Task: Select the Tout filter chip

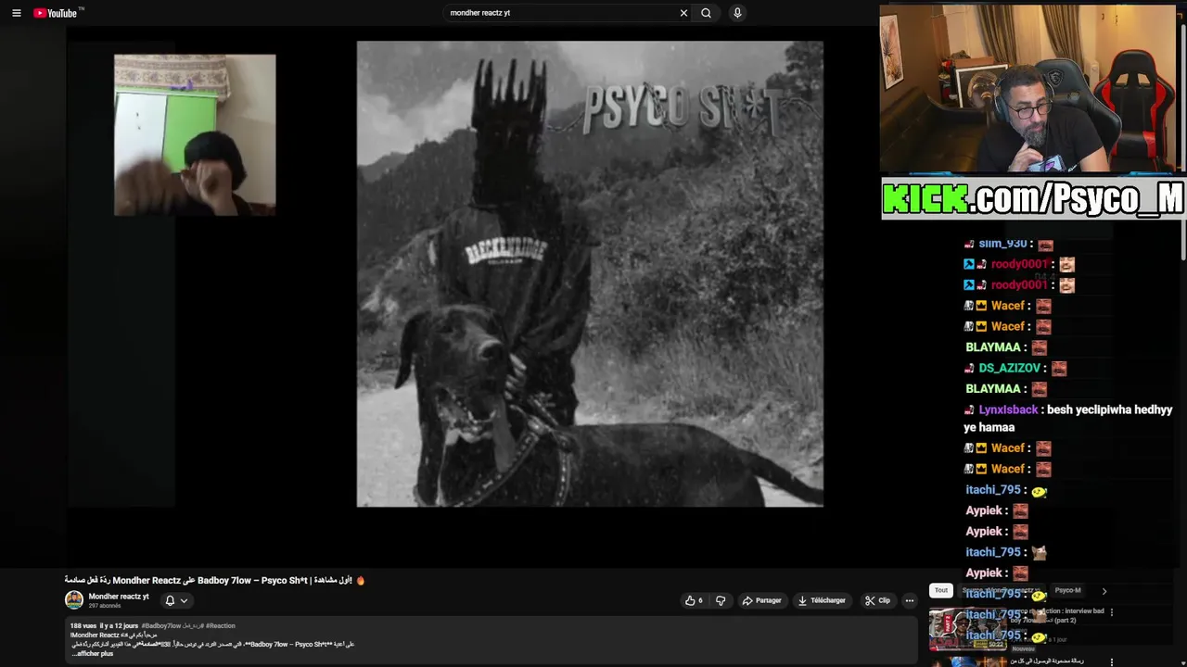Action: click(941, 590)
